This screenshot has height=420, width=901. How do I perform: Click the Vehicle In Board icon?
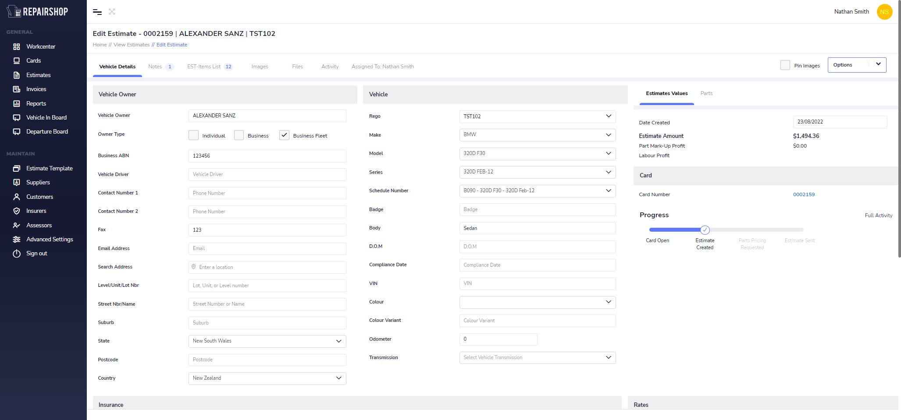click(x=17, y=117)
